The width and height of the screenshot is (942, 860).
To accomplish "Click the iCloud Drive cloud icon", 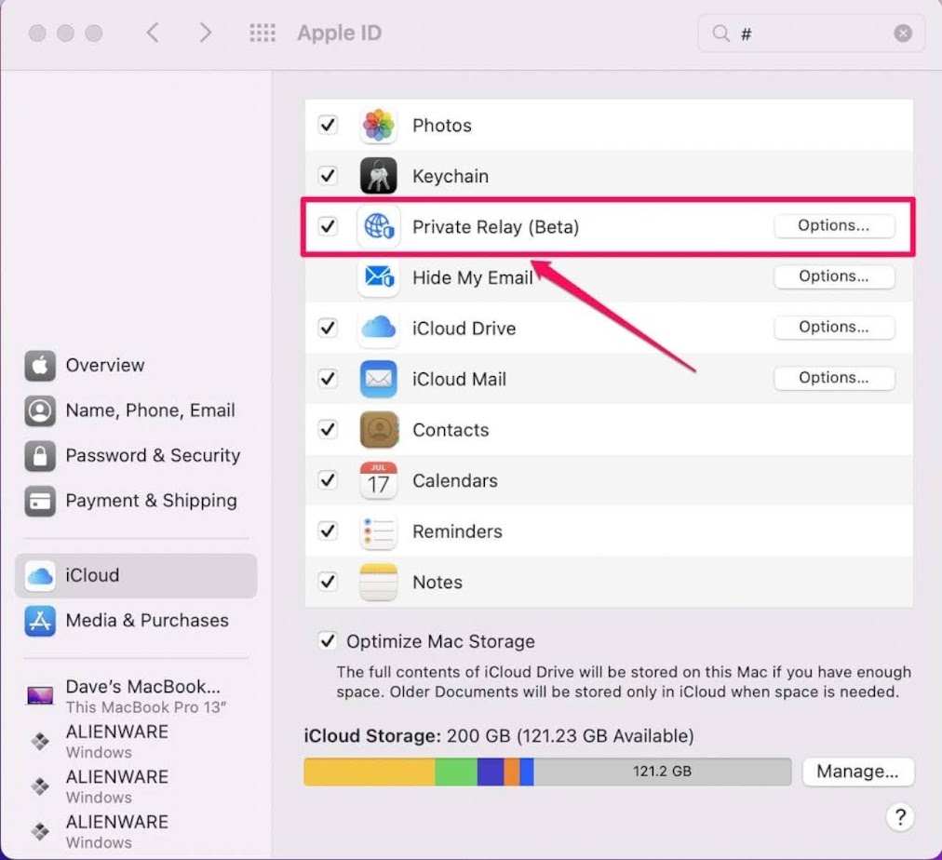I will tap(379, 328).
